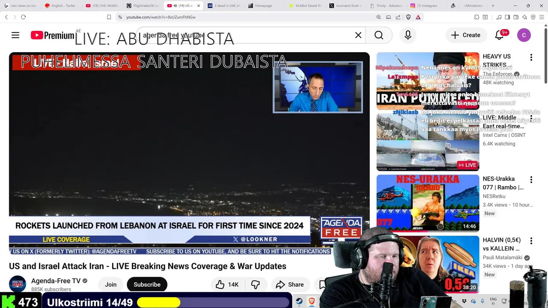This screenshot has width=548, height=308.
Task: Switch to KickBot Saved tab
Action: (x=305, y=6)
